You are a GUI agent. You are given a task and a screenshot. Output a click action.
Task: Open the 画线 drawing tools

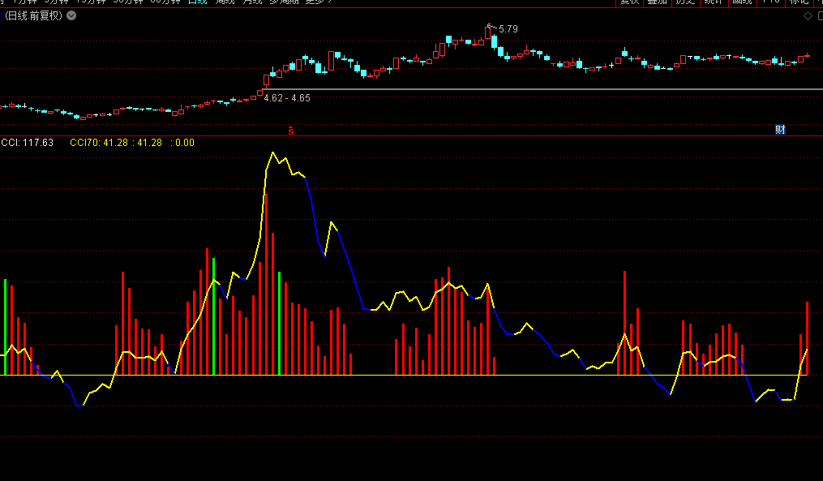(x=741, y=2)
